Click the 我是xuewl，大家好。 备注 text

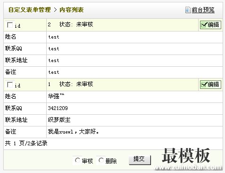coord(74,132)
